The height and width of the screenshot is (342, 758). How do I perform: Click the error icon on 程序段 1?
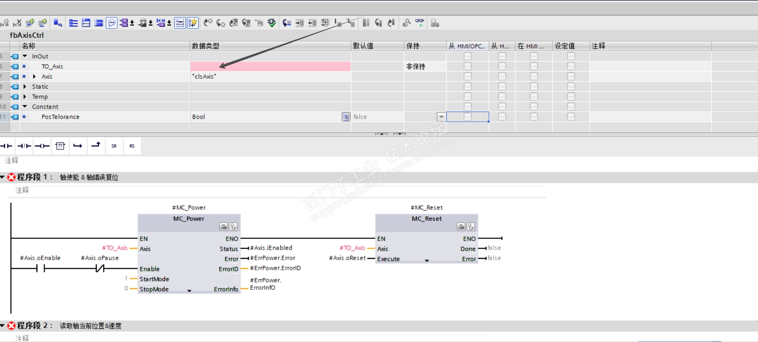coord(11,177)
